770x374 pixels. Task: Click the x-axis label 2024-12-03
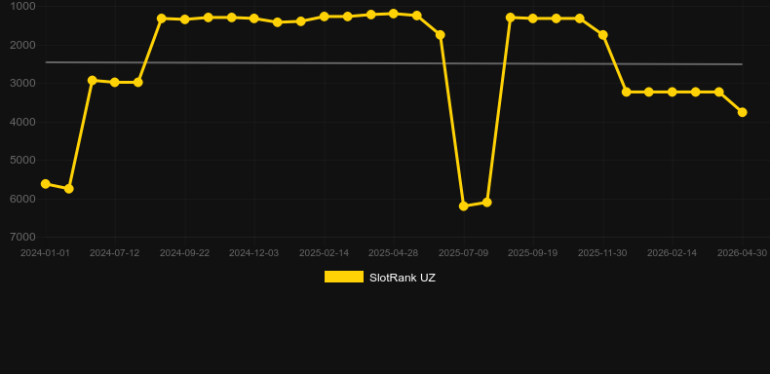pyautogui.click(x=253, y=253)
